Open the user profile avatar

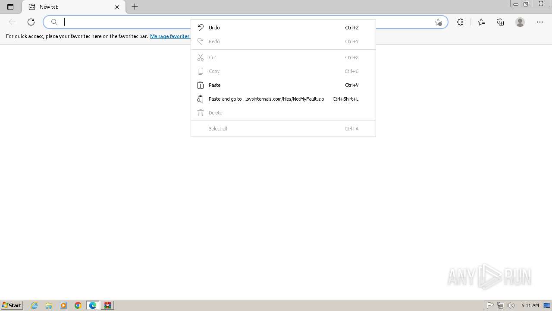(520, 22)
